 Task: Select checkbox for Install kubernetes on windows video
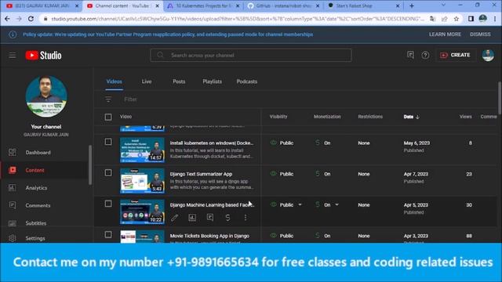(x=108, y=142)
